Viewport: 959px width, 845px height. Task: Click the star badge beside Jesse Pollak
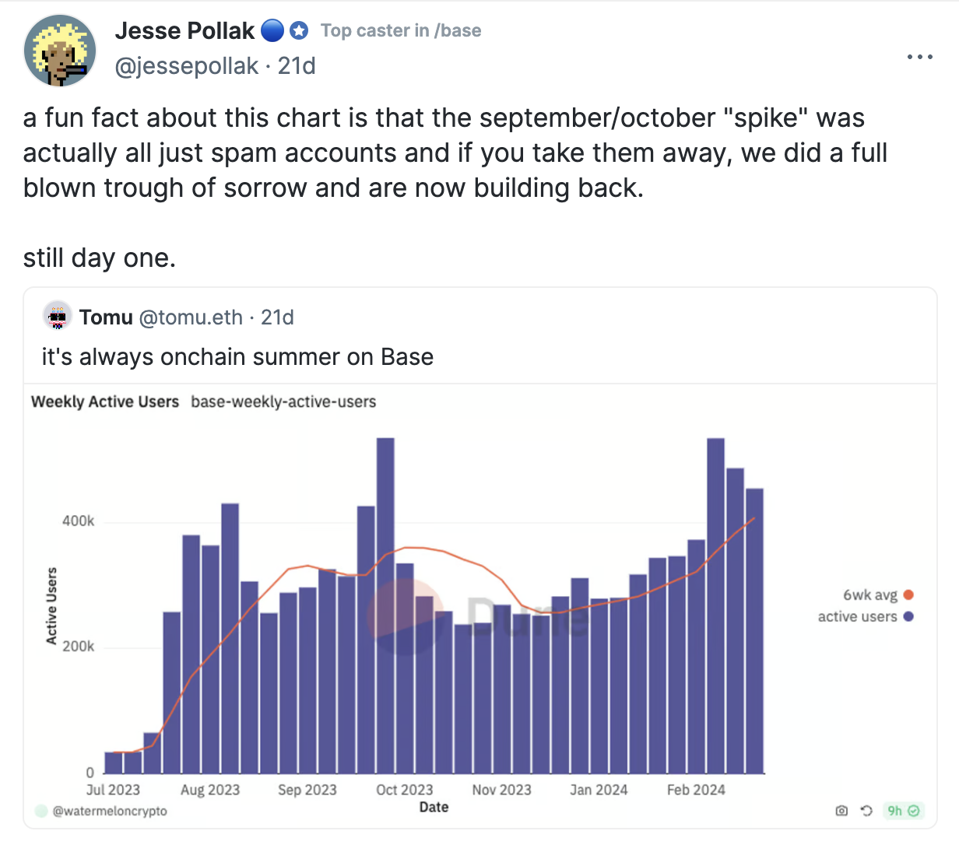(x=299, y=31)
